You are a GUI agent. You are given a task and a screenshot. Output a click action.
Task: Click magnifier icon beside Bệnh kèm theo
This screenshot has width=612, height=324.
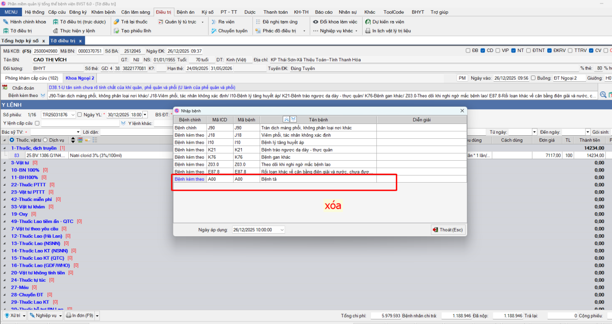[603, 95]
